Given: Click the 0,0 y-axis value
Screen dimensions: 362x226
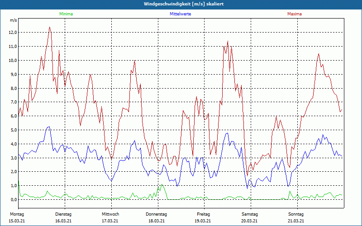Looking at the screenshot, I should click(14, 200).
